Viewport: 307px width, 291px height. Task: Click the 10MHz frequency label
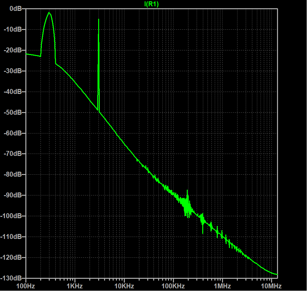pos(271,286)
